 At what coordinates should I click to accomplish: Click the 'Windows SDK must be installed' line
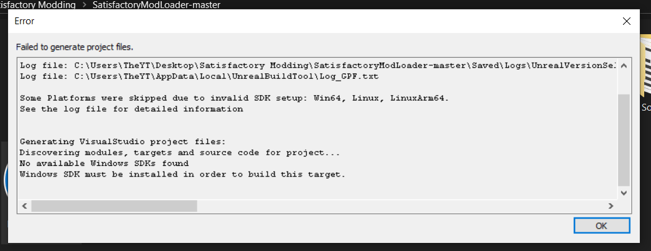(x=183, y=175)
